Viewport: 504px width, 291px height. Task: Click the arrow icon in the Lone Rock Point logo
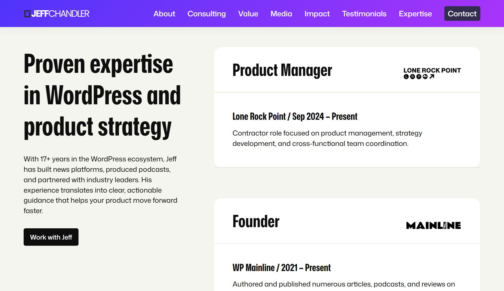pyautogui.click(x=432, y=76)
